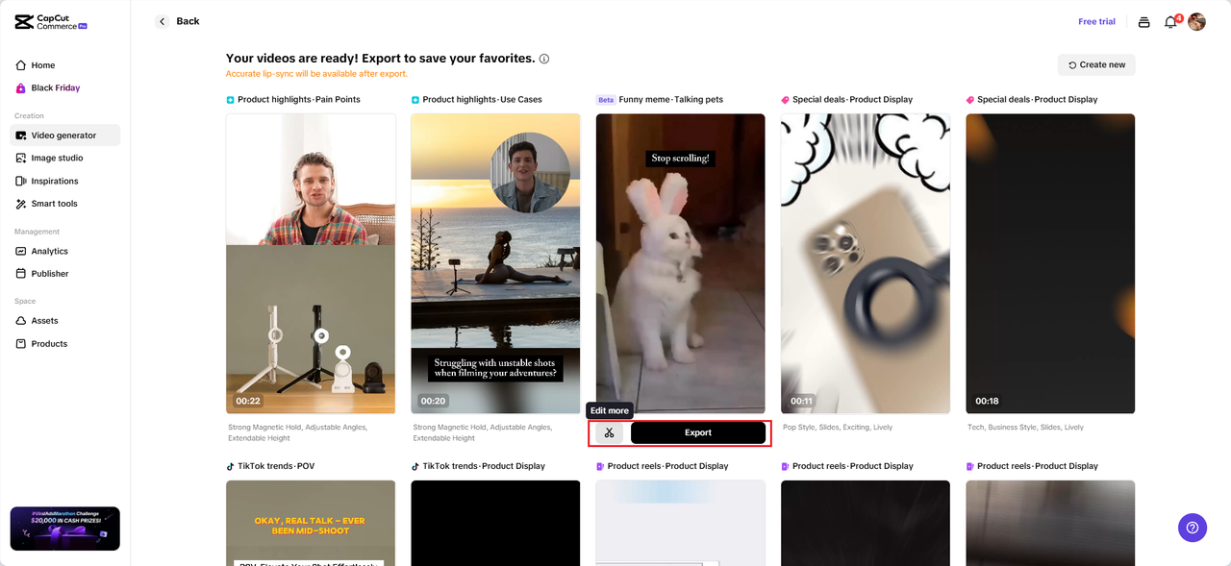Click the Publisher calendar icon
The width and height of the screenshot is (1231, 566).
[21, 274]
